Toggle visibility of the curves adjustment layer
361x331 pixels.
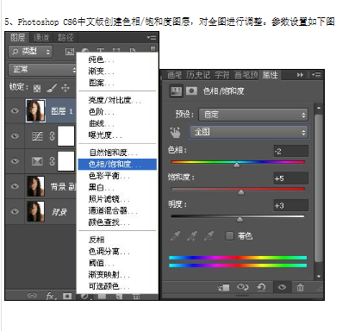click(15, 136)
